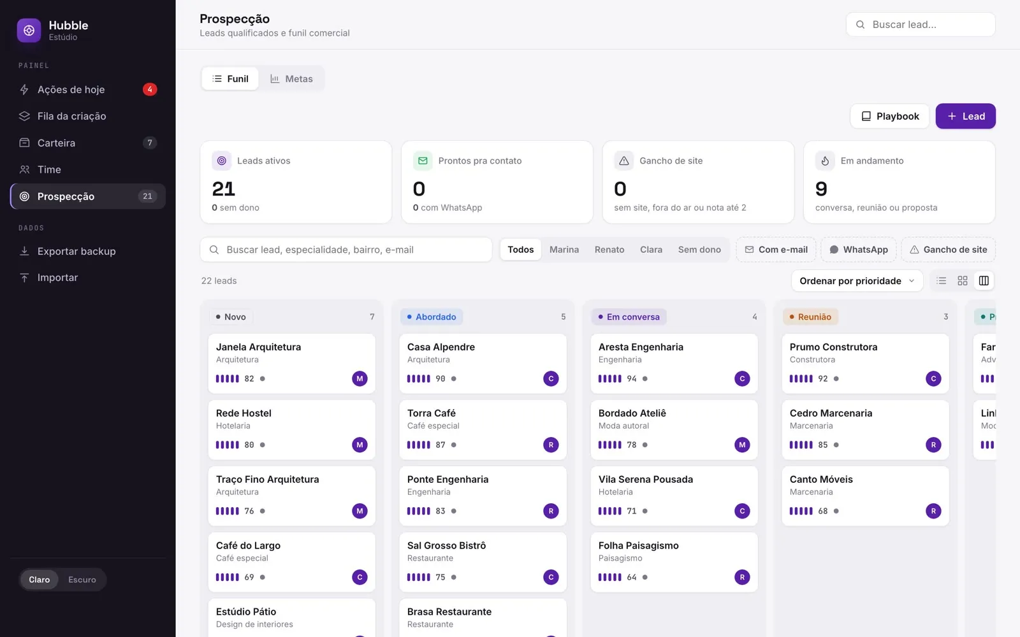This screenshot has width=1020, height=637.
Task: Open the Vila Serena Pousada card
Action: [x=674, y=496]
